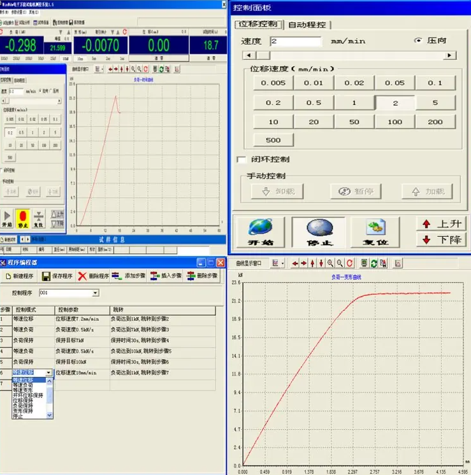Click the red 停止 stop icon in main window

point(24,215)
